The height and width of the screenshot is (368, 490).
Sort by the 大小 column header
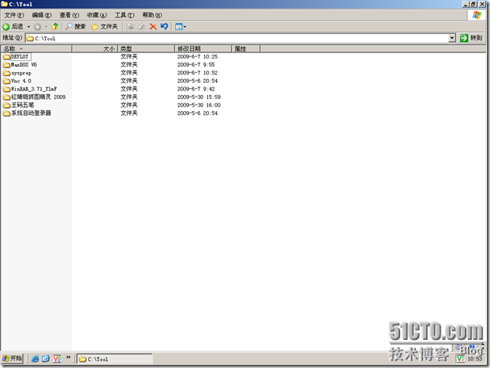94,49
